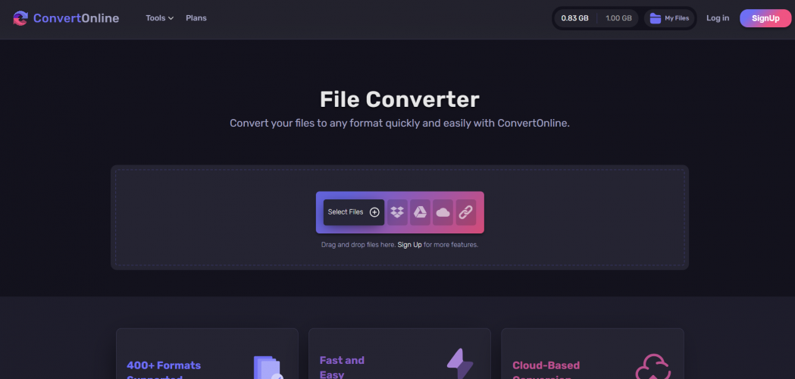The height and width of the screenshot is (379, 795).
Task: Click the Log in link
Action: pos(718,18)
